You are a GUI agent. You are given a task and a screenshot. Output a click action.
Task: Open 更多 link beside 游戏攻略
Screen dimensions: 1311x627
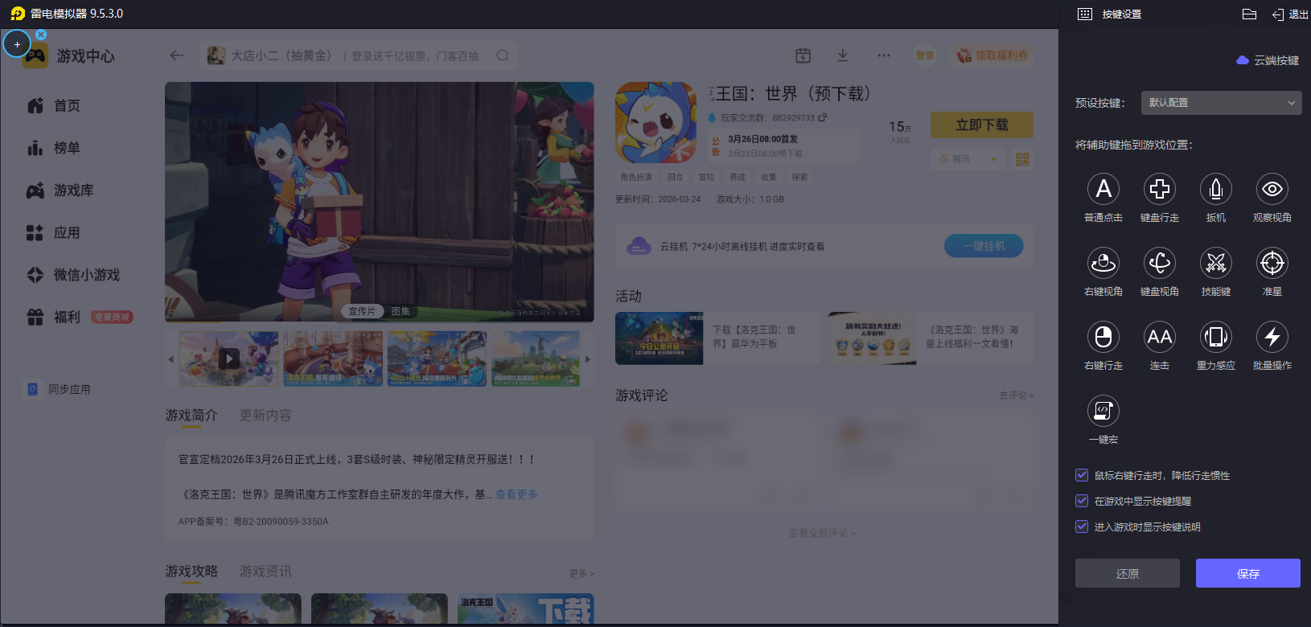(x=581, y=573)
